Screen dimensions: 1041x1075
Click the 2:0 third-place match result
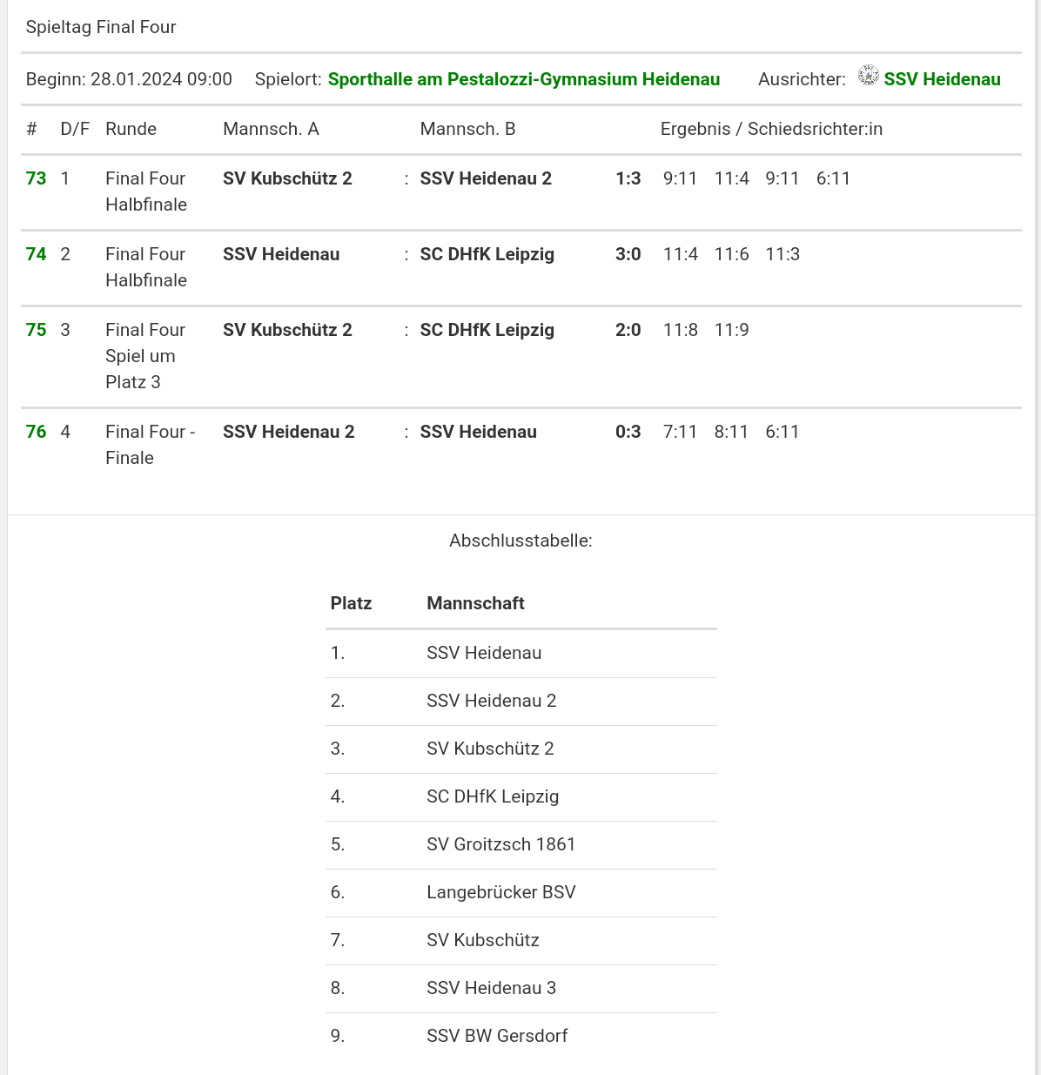coord(628,330)
